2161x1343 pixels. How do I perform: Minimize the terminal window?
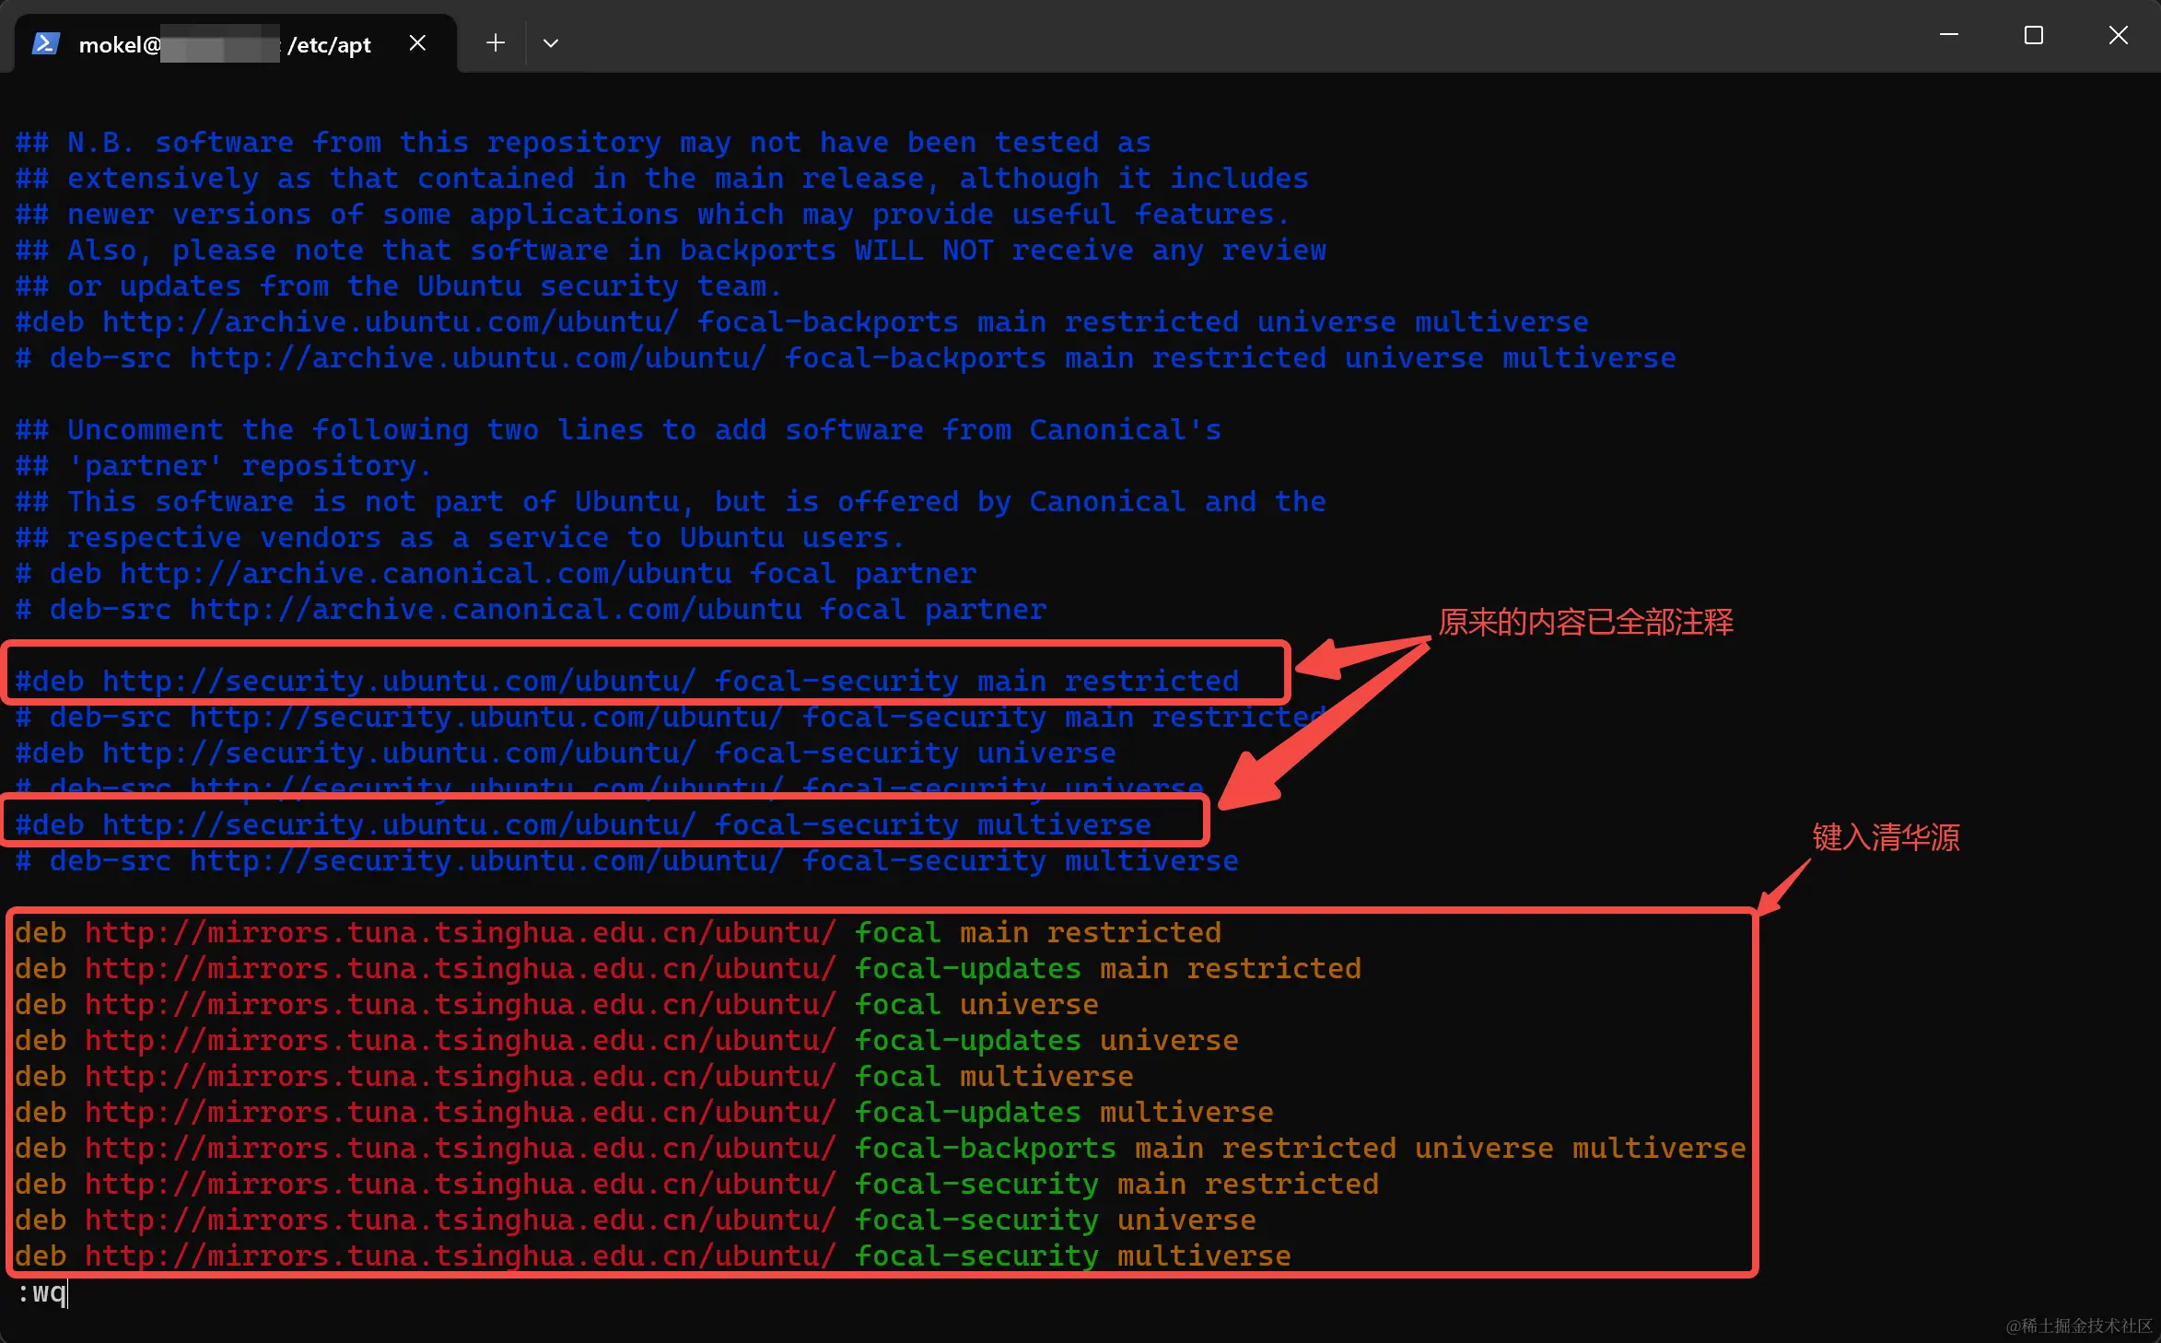(1948, 36)
